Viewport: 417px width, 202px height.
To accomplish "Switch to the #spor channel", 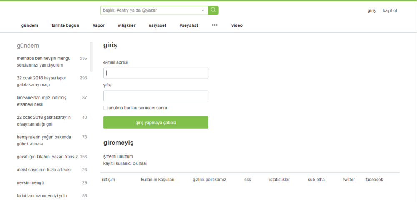I will point(99,25).
